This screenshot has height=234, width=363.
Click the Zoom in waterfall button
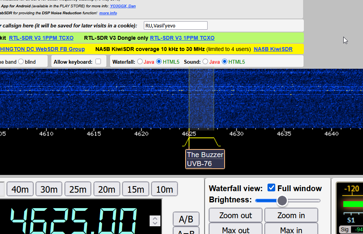click(291, 215)
